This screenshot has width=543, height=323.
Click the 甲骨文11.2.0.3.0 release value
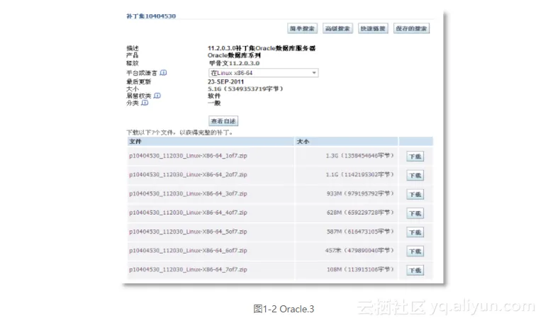click(x=235, y=63)
